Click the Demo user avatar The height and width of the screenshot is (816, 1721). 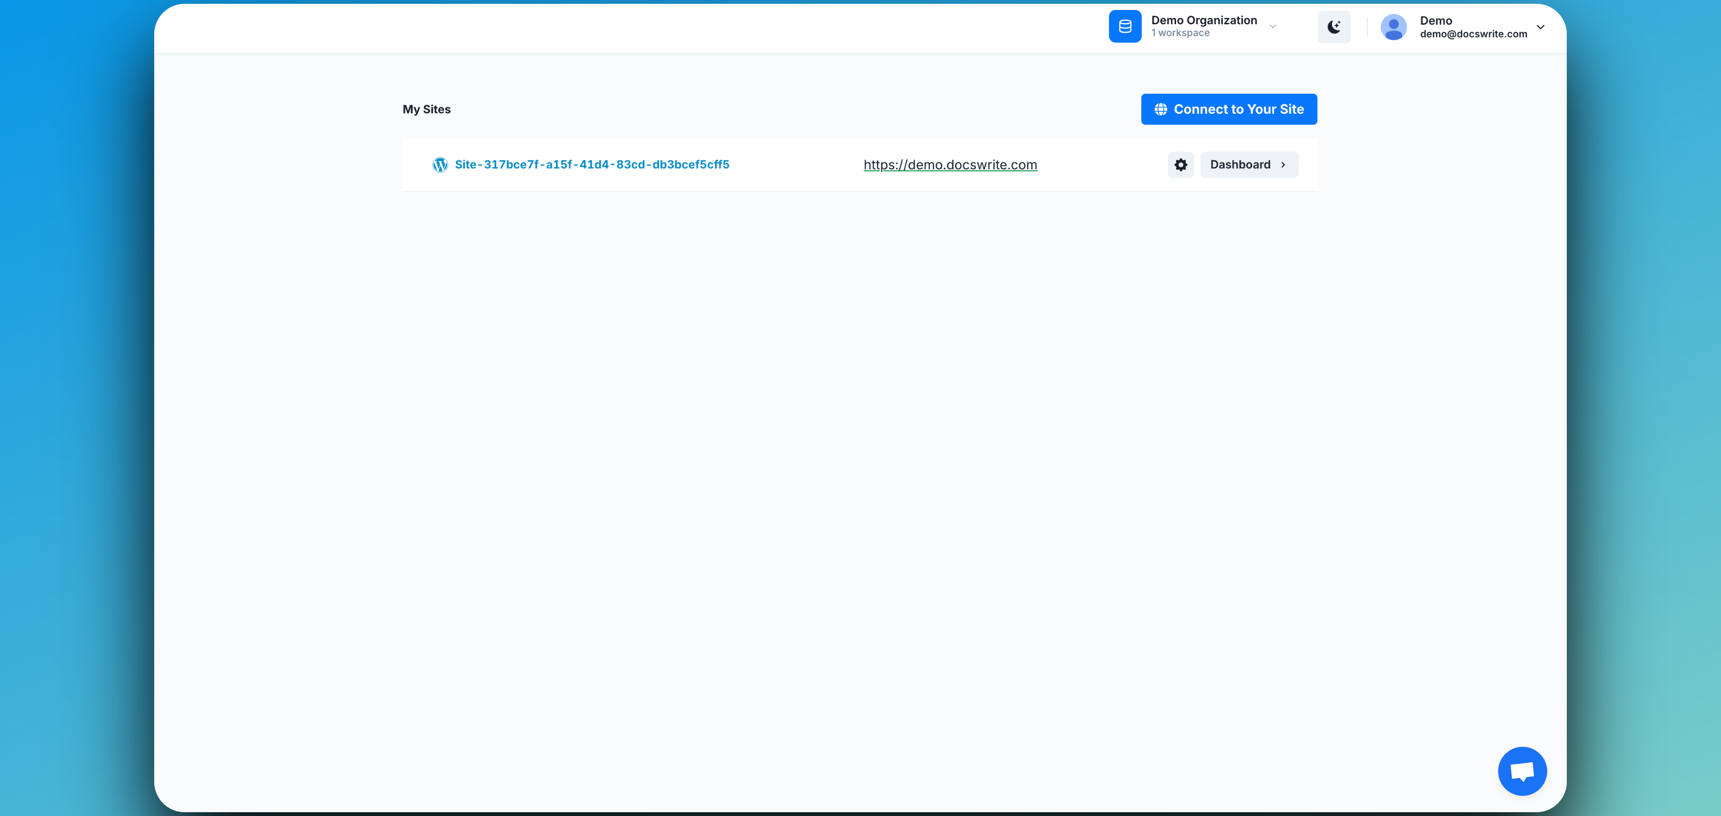(x=1394, y=28)
